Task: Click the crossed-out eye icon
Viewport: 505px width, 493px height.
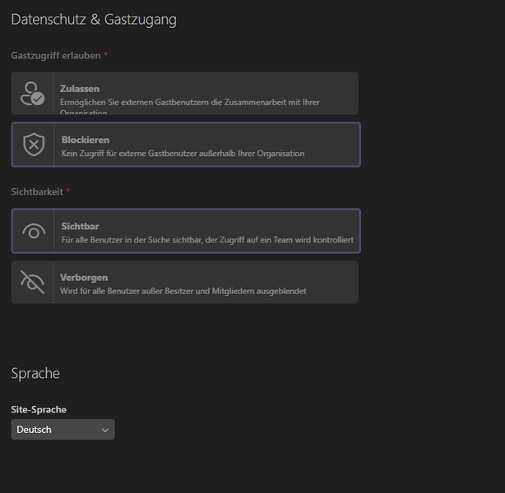Action: click(x=32, y=283)
